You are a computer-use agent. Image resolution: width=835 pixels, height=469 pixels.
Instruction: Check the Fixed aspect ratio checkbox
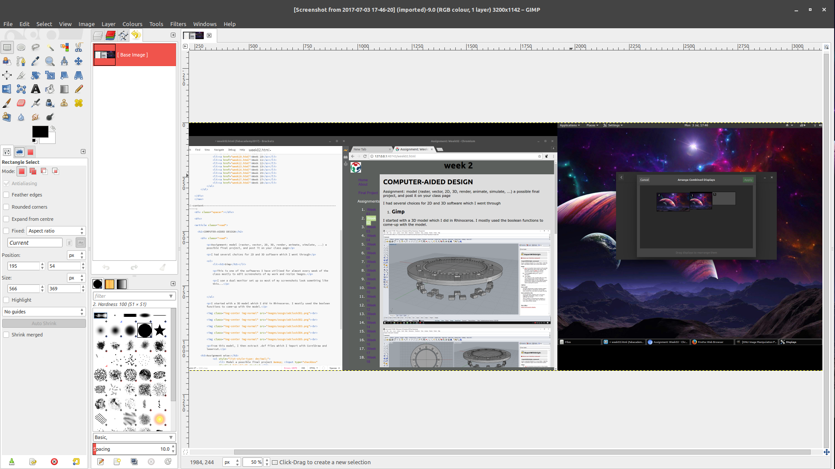tap(6, 231)
